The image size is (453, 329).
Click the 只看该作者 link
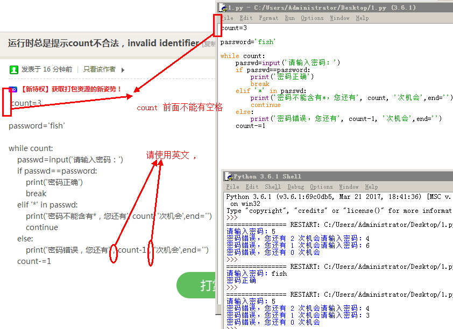[100, 69]
